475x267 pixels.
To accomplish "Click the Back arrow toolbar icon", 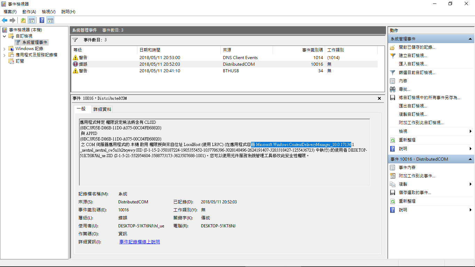I will point(5,20).
